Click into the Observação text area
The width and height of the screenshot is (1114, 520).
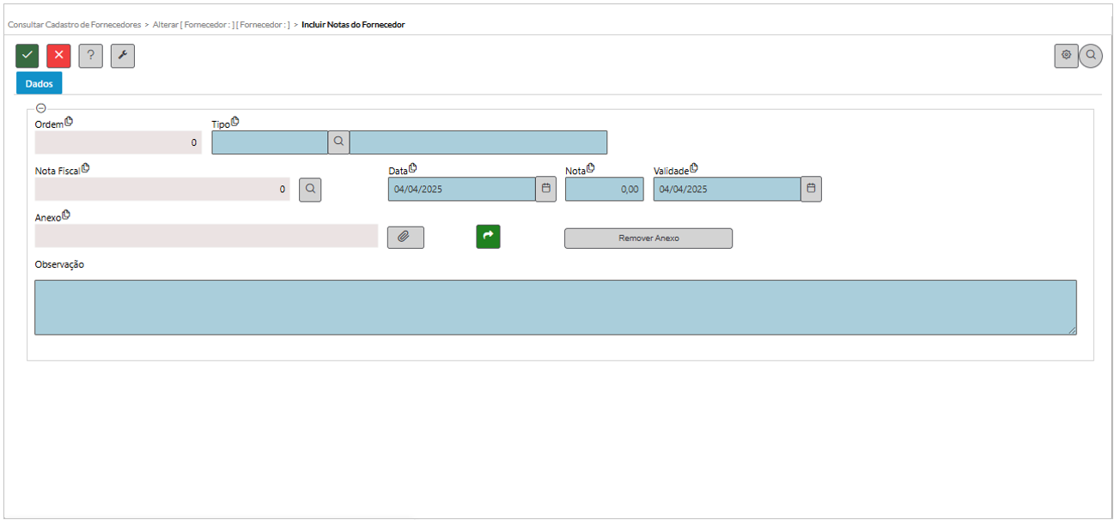coord(555,307)
